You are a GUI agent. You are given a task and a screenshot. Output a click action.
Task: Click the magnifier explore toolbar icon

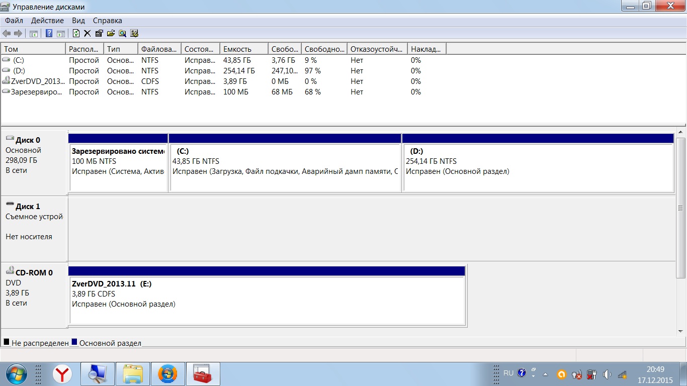pos(122,34)
